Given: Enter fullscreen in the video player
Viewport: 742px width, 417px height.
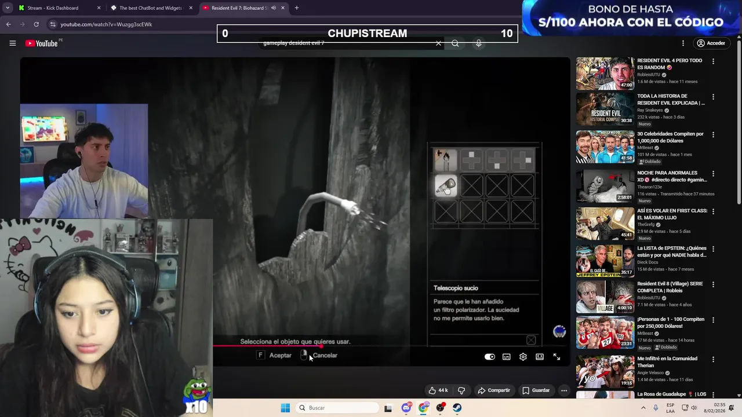Looking at the screenshot, I should point(556,357).
